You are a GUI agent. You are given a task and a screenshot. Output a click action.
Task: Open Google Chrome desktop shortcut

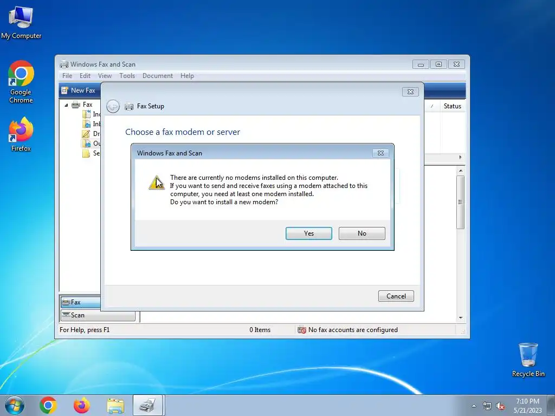tap(21, 82)
